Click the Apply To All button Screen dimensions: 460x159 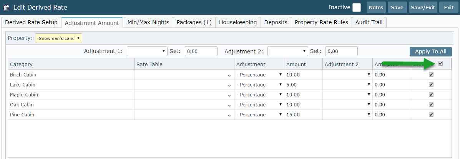click(431, 51)
